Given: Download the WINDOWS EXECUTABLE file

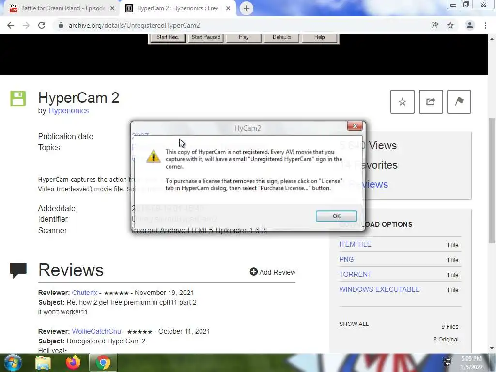Looking at the screenshot, I should [x=379, y=289].
